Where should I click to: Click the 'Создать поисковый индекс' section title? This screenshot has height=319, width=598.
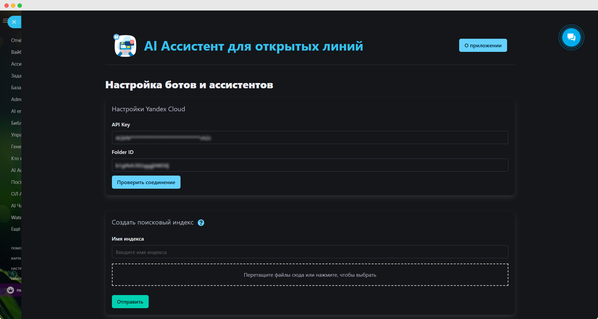153,223
